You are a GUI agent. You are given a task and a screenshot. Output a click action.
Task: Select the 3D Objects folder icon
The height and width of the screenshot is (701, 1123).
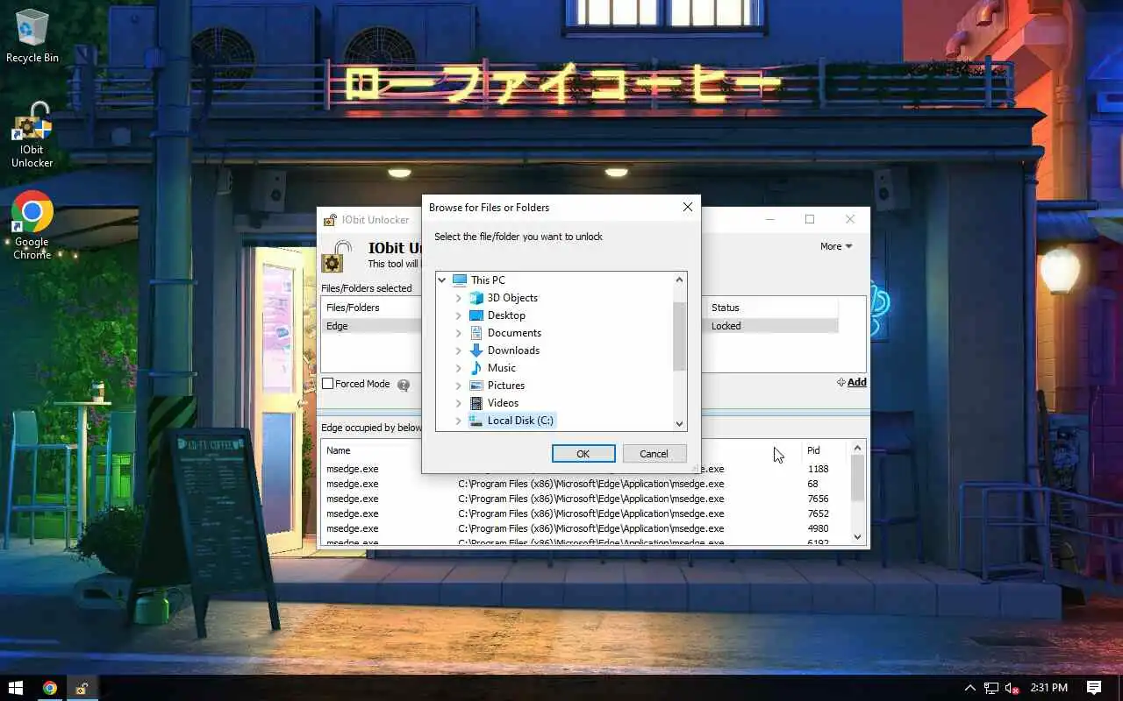coord(476,298)
